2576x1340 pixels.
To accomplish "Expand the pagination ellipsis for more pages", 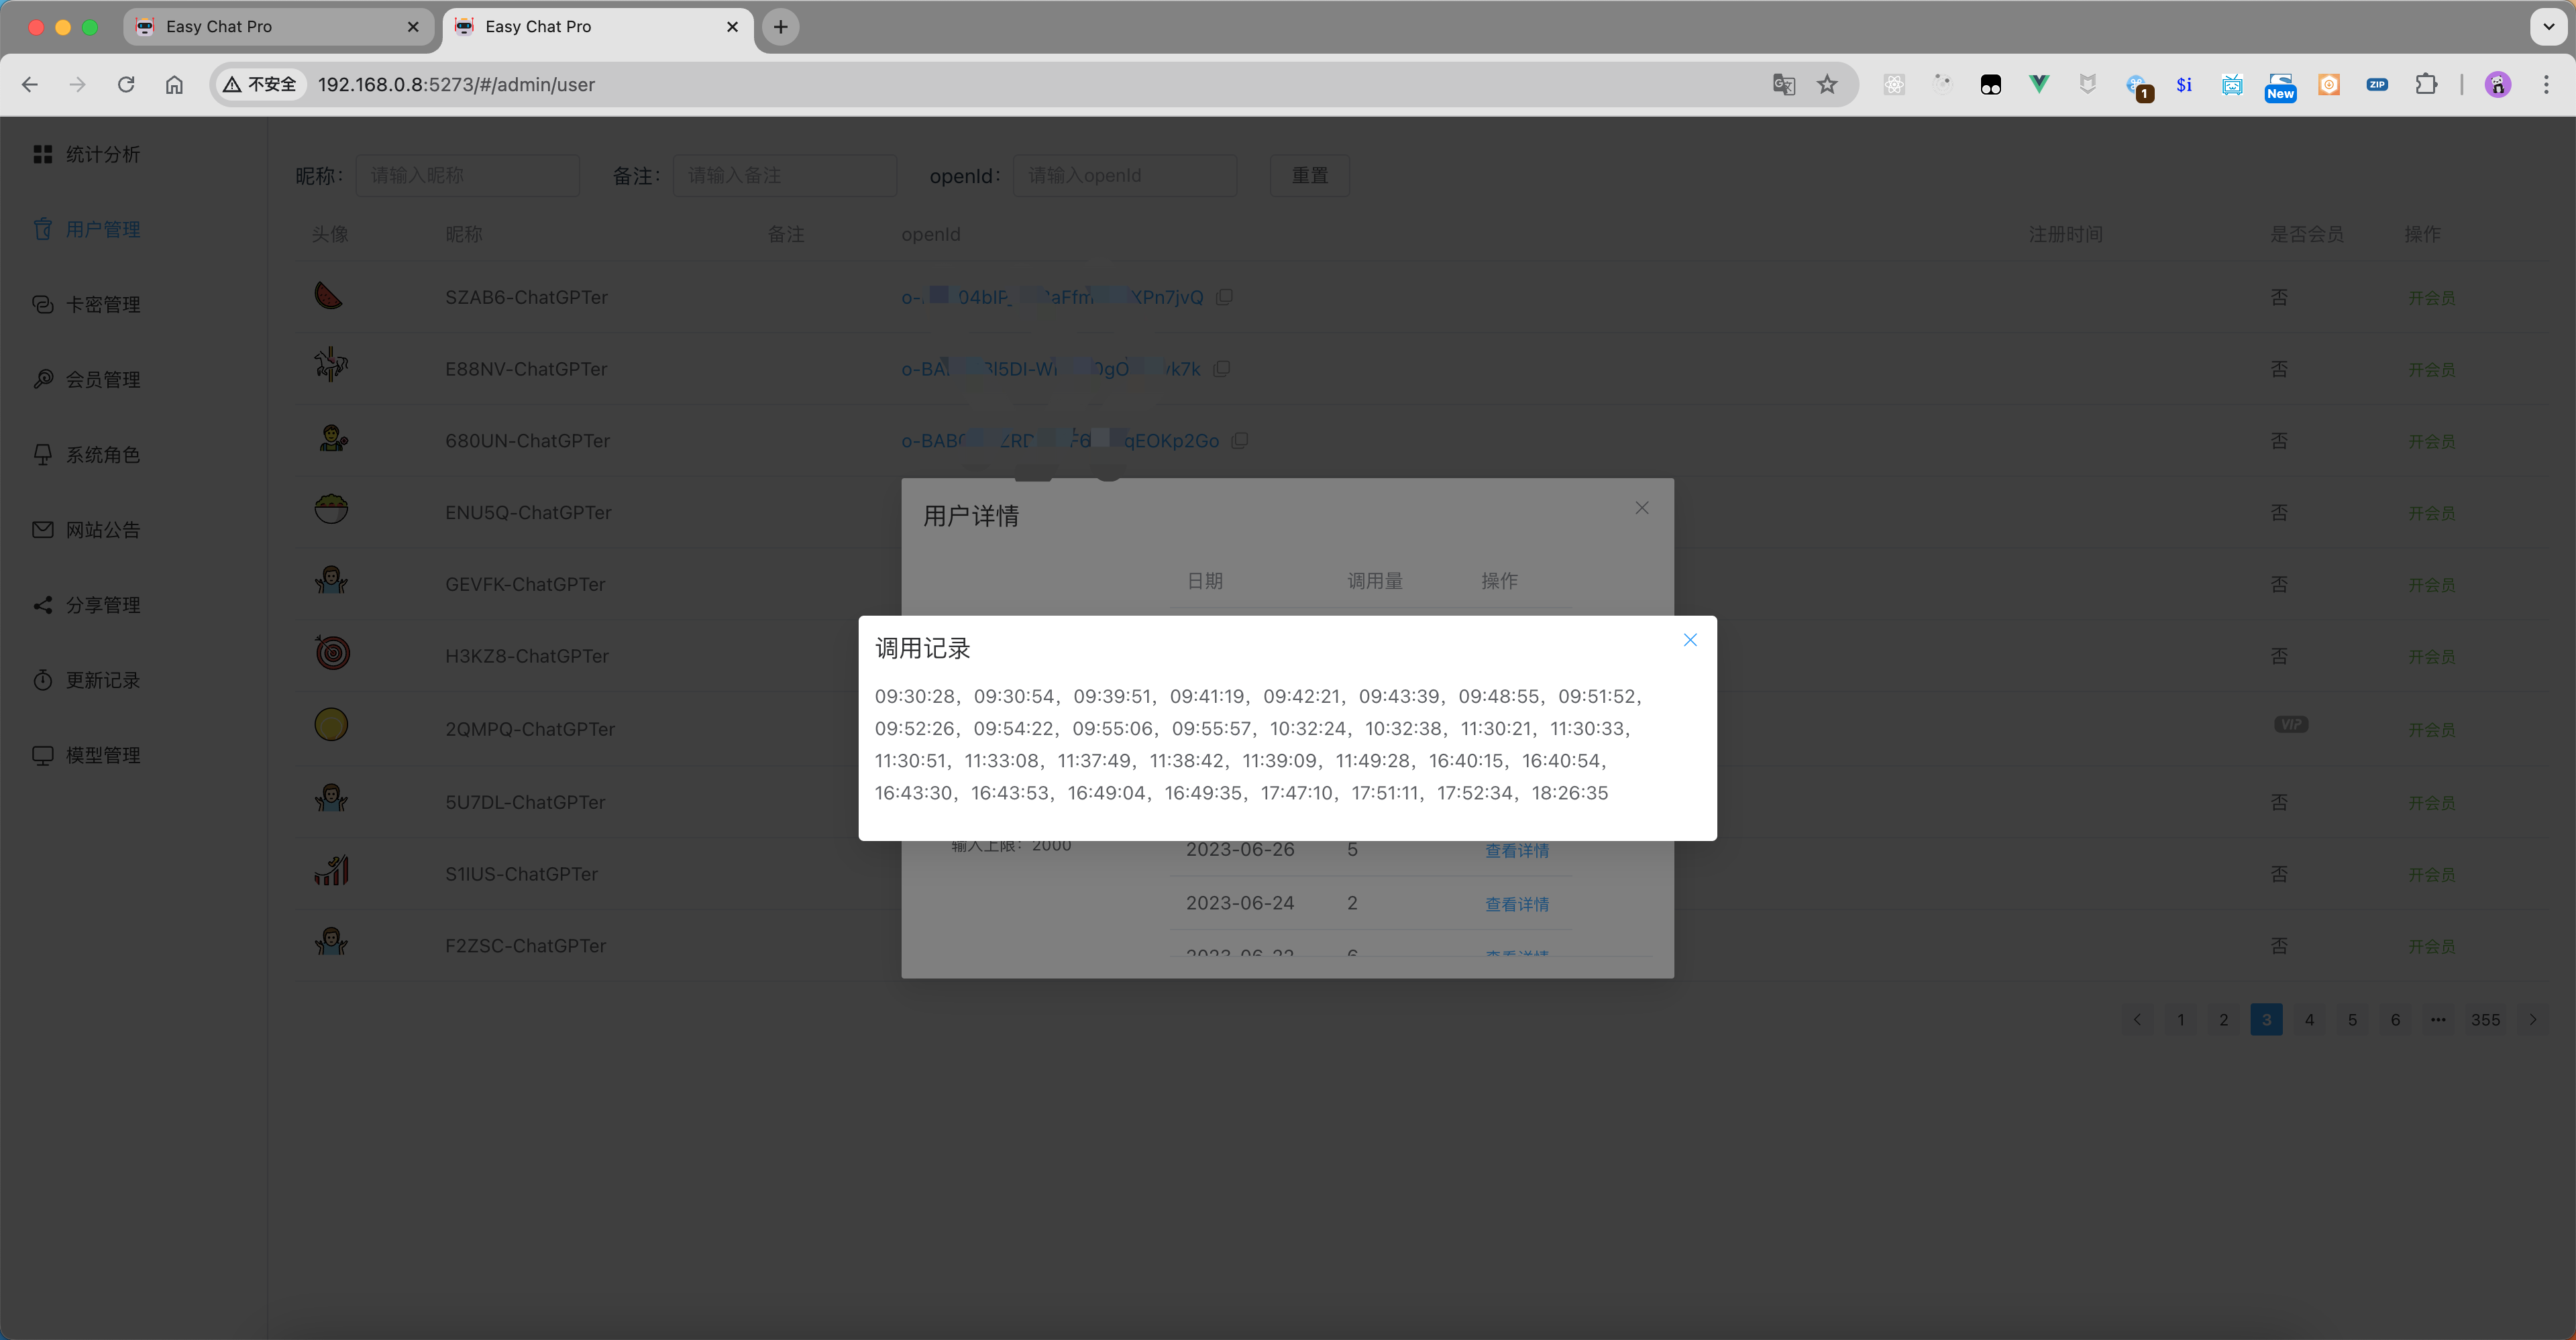I will [2438, 1020].
